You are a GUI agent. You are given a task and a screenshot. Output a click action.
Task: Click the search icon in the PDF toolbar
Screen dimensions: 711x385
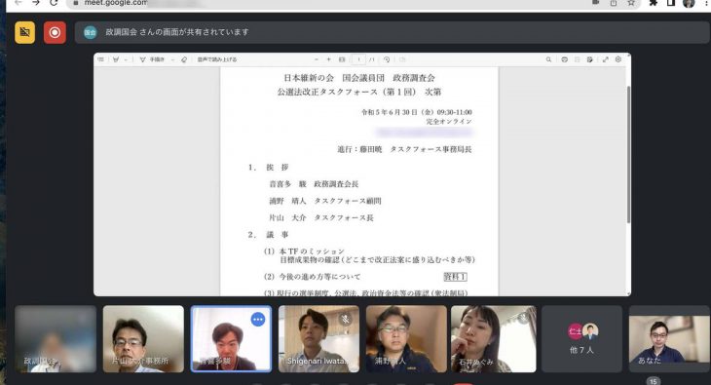coord(548,59)
